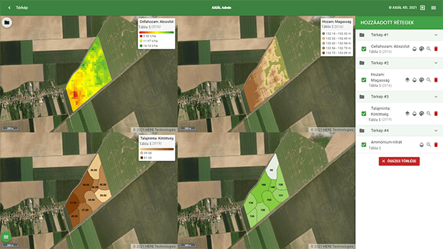Go back using the Térkép back arrow

click(x=10, y=8)
